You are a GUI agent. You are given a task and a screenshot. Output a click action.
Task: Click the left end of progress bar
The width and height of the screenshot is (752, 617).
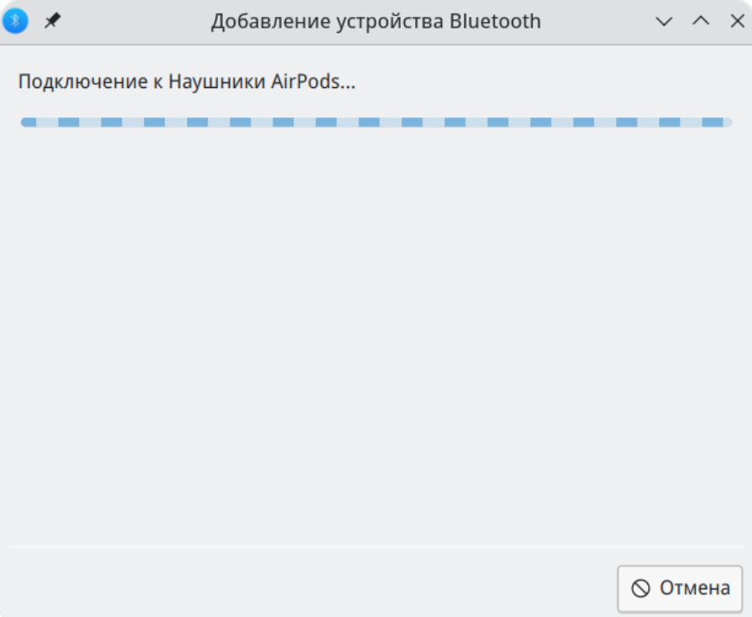[27, 122]
